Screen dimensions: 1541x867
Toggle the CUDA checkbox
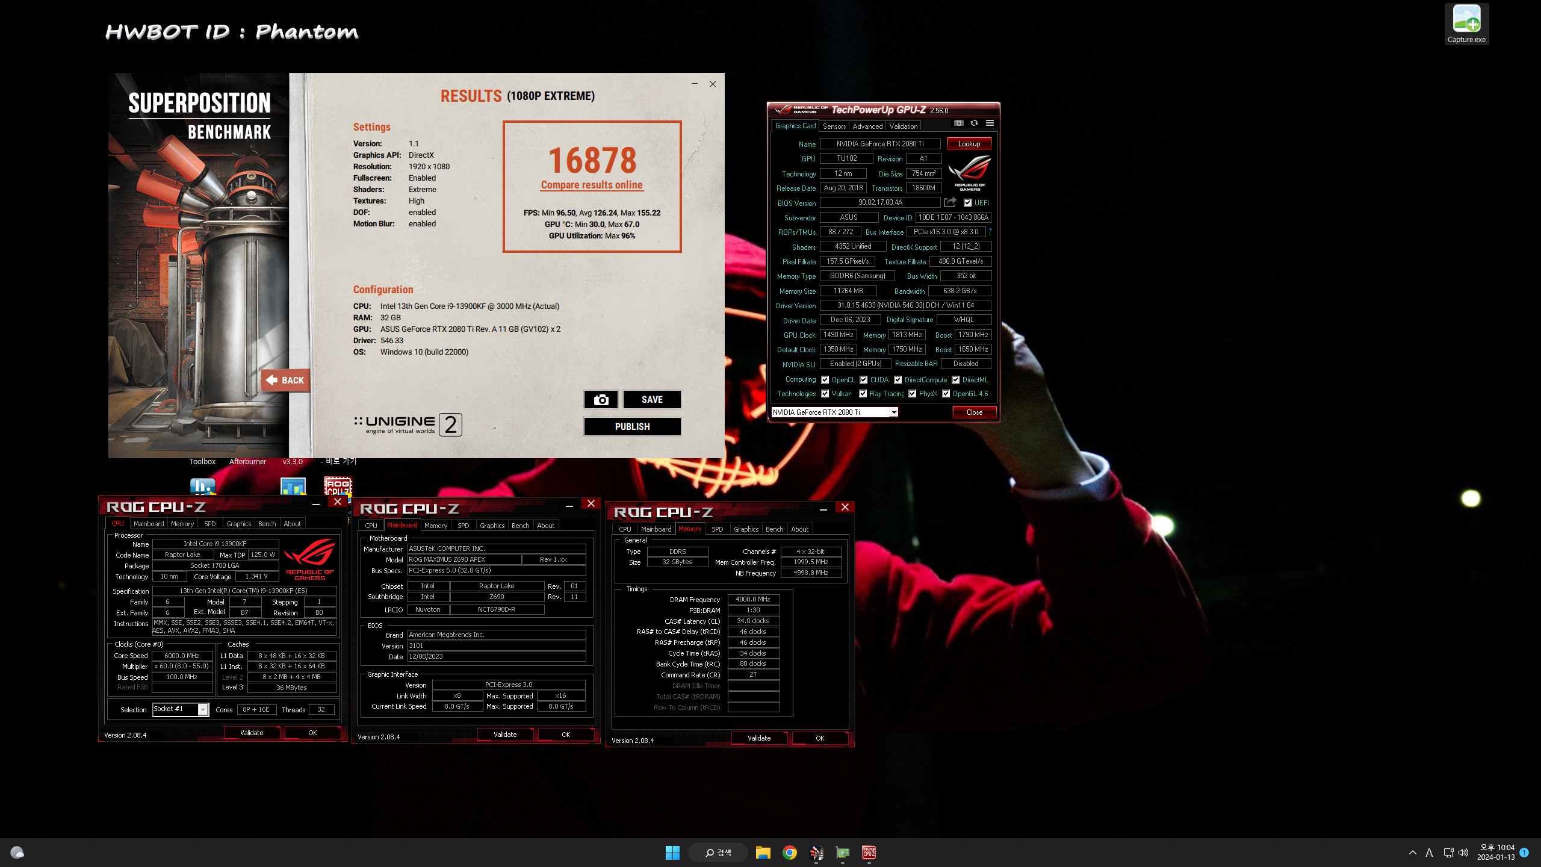pyautogui.click(x=864, y=380)
